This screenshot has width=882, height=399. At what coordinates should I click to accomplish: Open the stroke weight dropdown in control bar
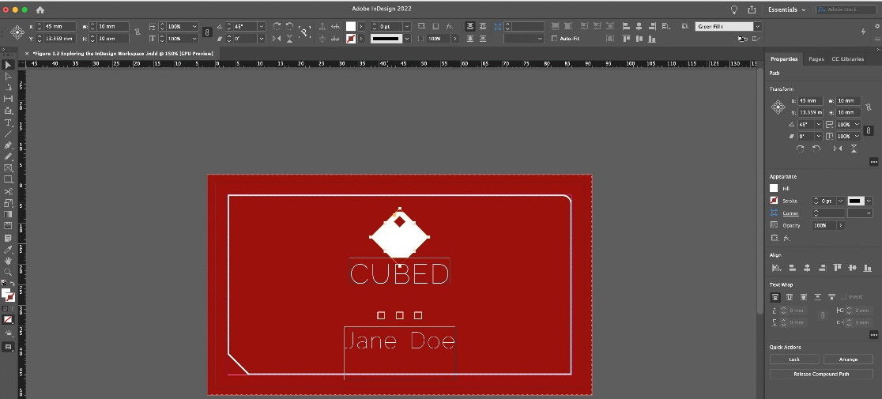[x=407, y=26]
